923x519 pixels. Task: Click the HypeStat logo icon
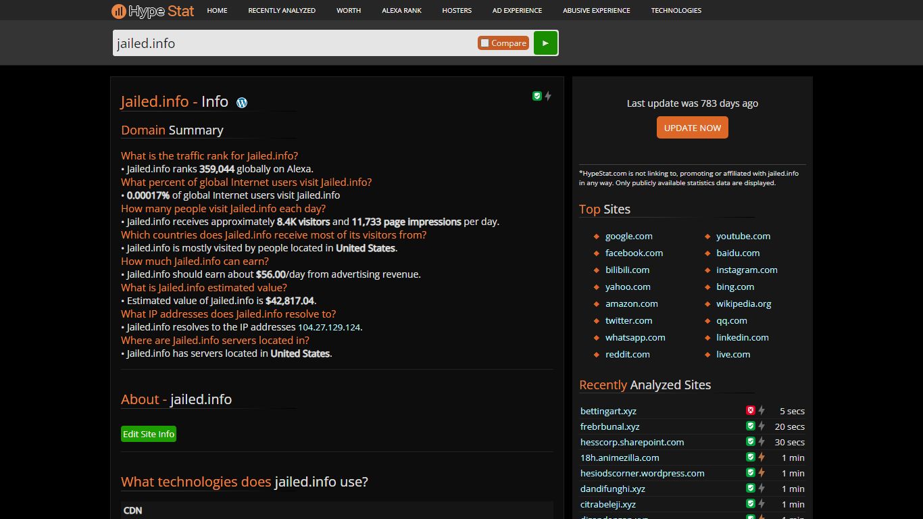click(x=118, y=11)
